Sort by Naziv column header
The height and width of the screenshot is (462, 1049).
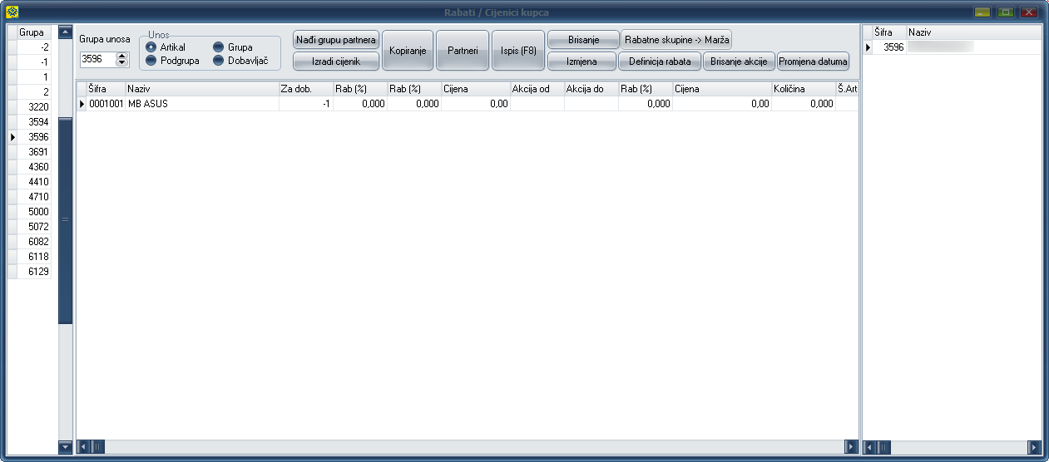coord(200,88)
